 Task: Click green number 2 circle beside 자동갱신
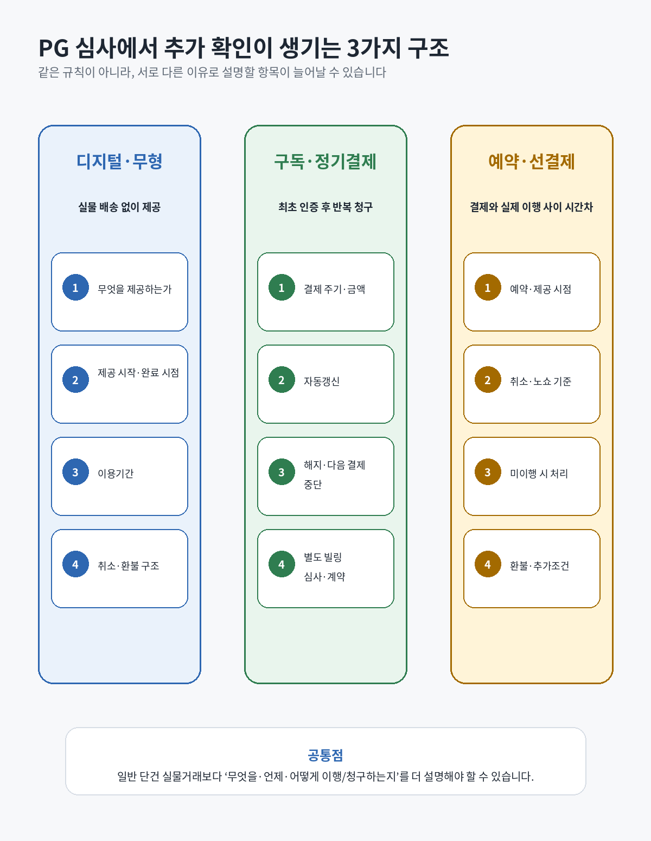pos(282,380)
